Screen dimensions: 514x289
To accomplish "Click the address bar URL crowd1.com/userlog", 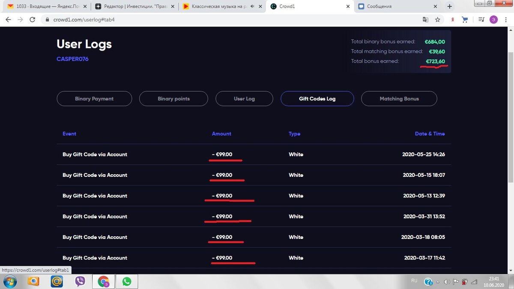I will 84,20.
